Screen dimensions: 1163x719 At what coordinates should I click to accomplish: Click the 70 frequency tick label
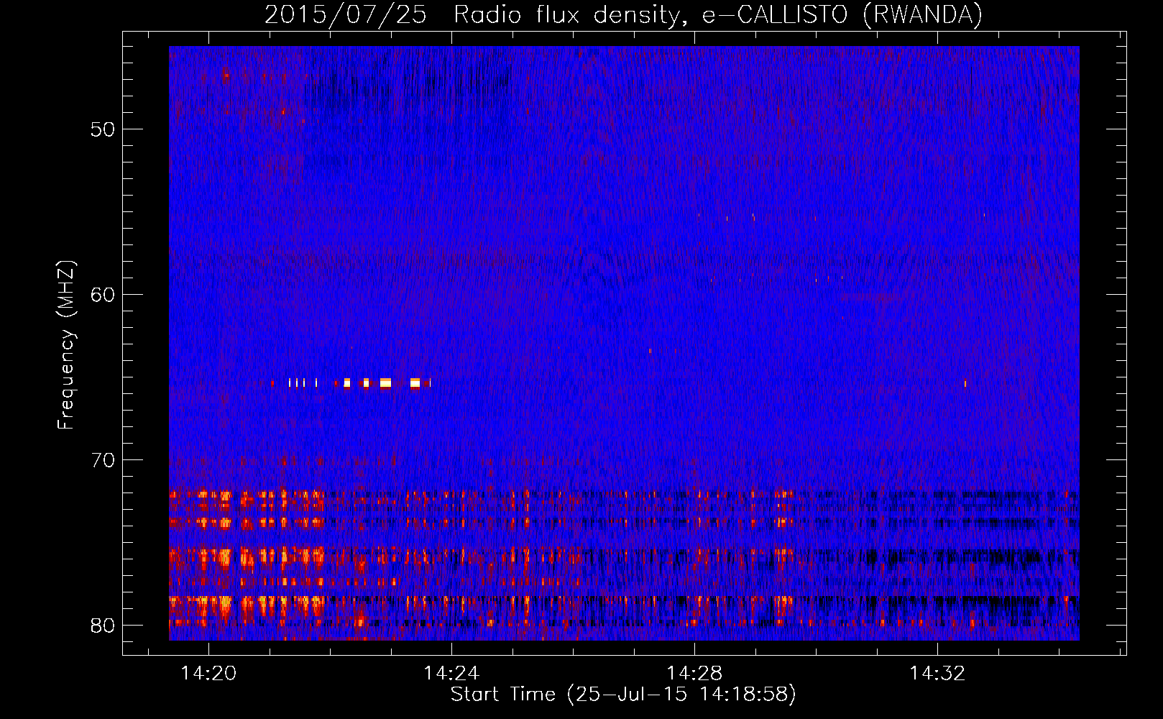click(x=103, y=460)
